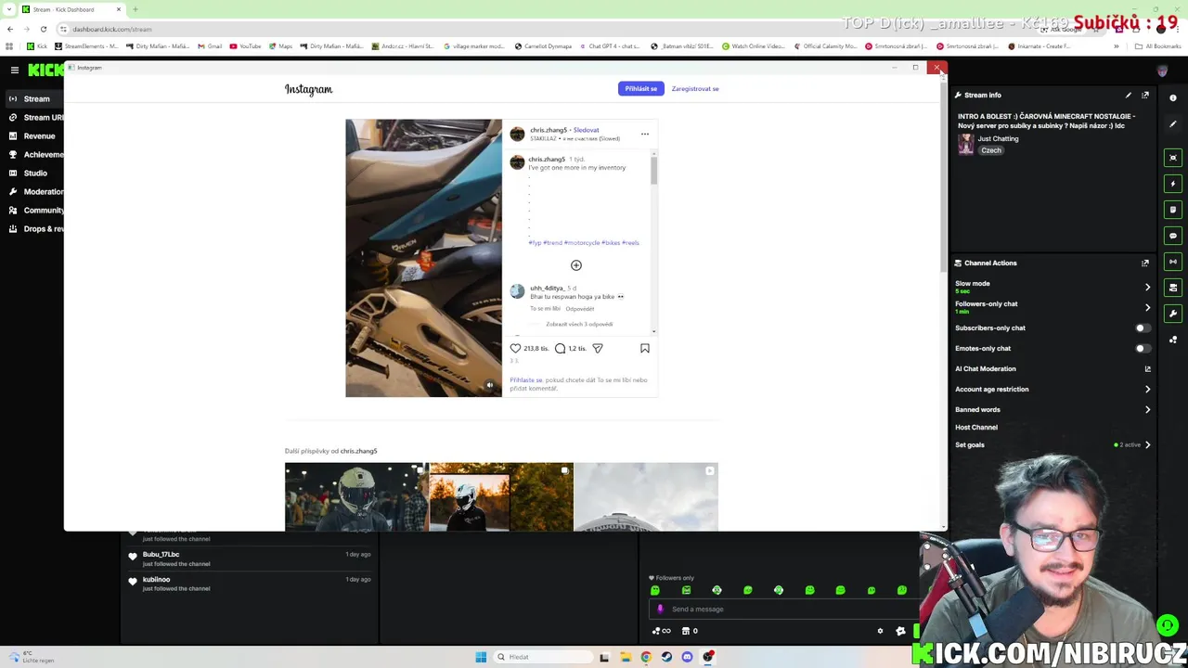Open Chrome tab search dropdown
1188x668 pixels.
pyautogui.click(x=10, y=9)
